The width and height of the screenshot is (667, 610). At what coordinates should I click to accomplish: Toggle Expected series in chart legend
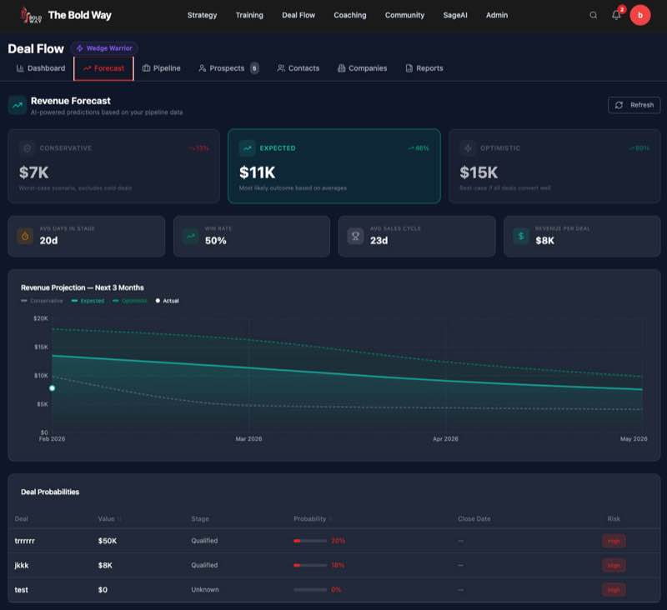[88, 301]
